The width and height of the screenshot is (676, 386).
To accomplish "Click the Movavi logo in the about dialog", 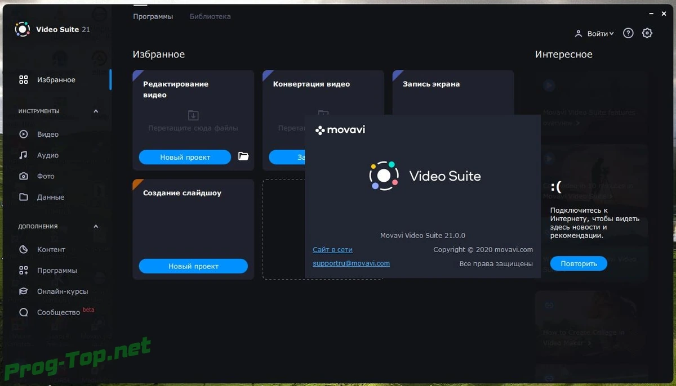I will coord(340,130).
